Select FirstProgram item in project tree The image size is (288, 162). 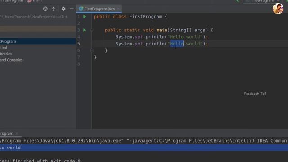(x=38, y=41)
